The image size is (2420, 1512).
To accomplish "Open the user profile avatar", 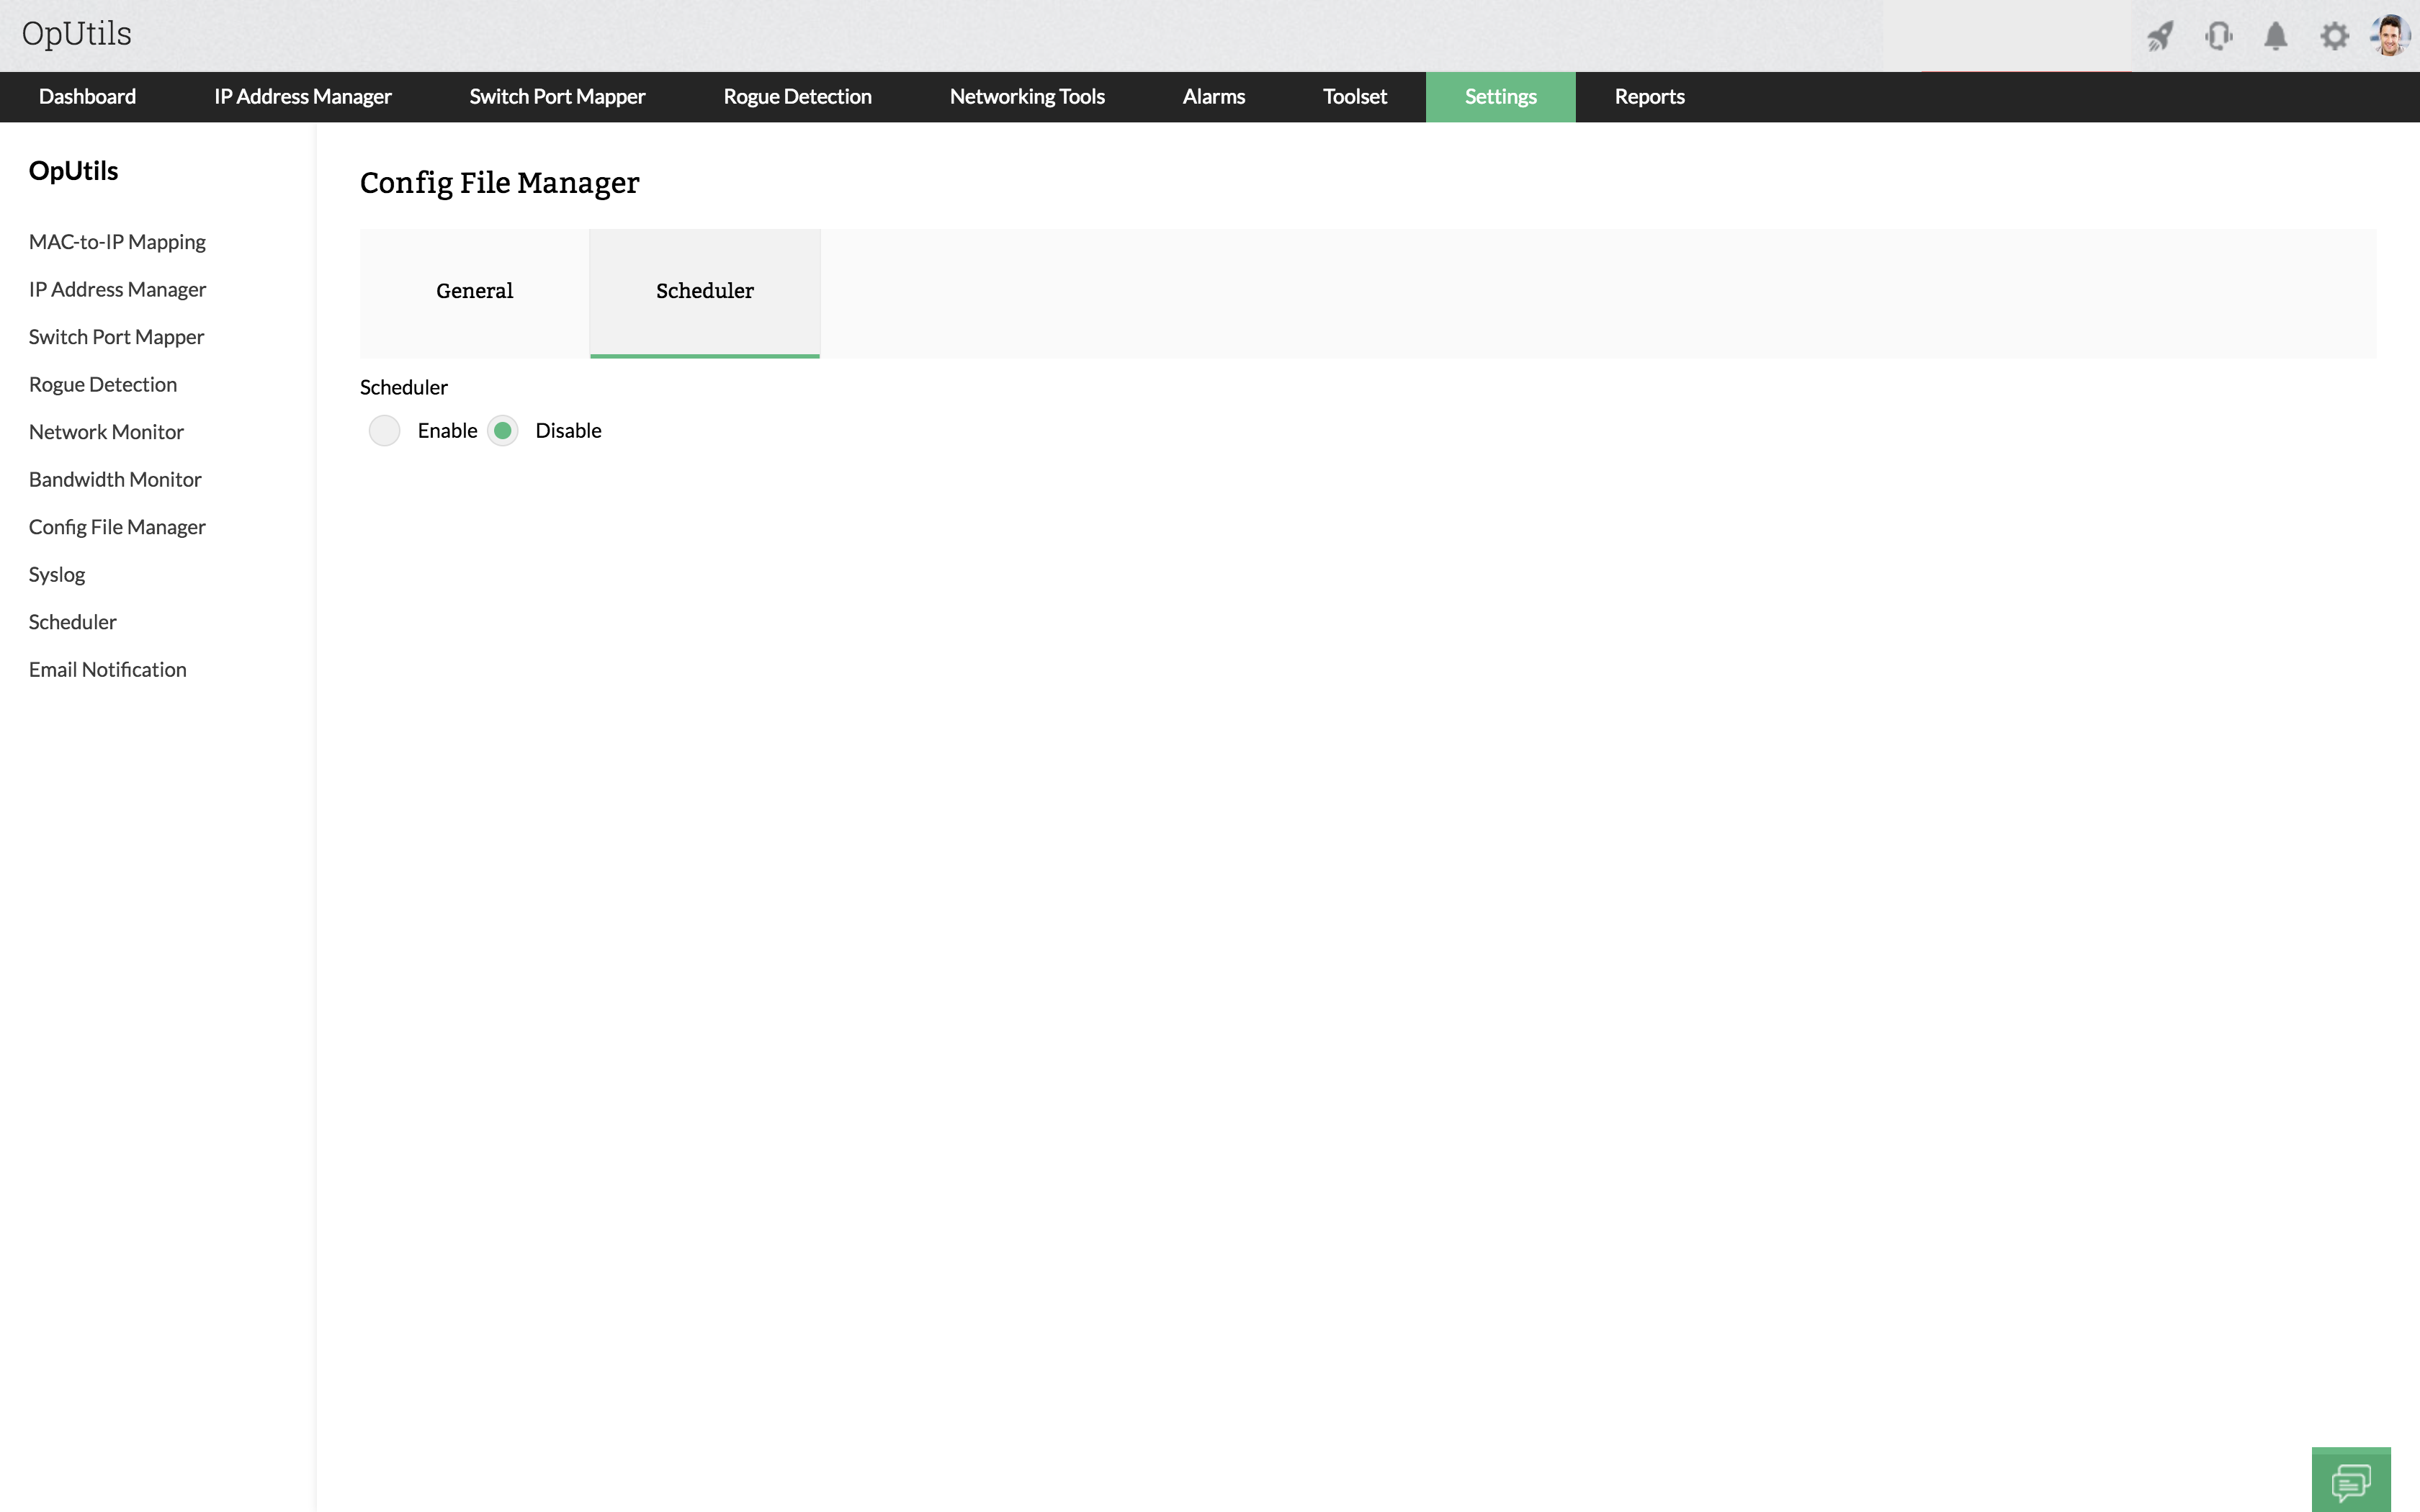I will click(2390, 36).
